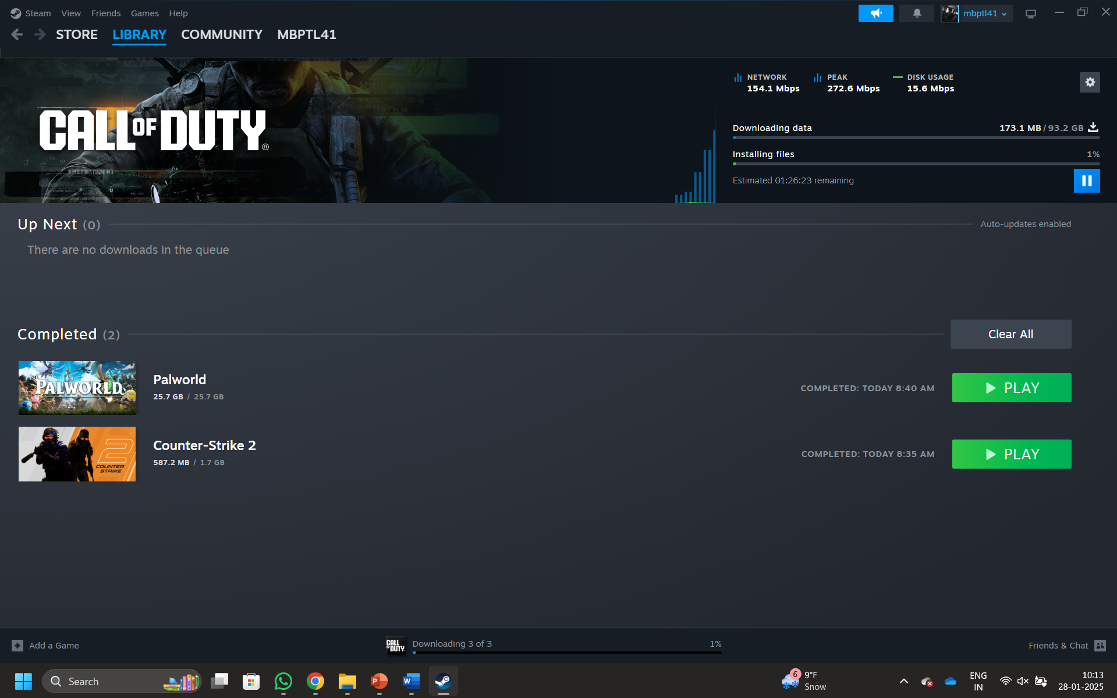Screen dimensions: 1117x698
Task: Click the download arrow icon beside 93.2 GB
Action: click(1093, 127)
